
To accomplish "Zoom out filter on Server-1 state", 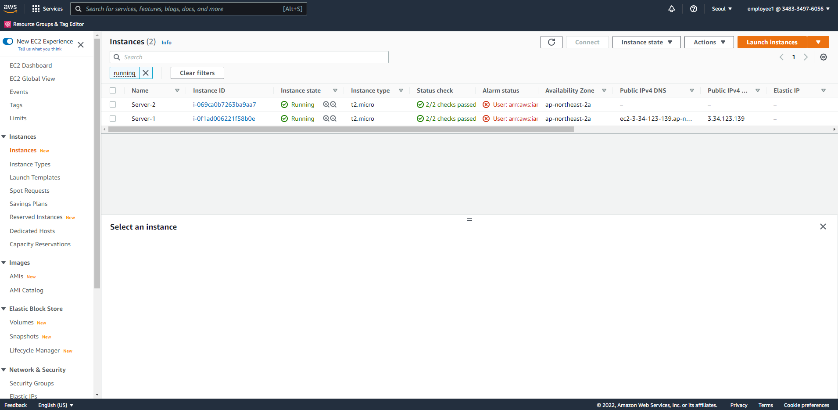I will pyautogui.click(x=333, y=119).
